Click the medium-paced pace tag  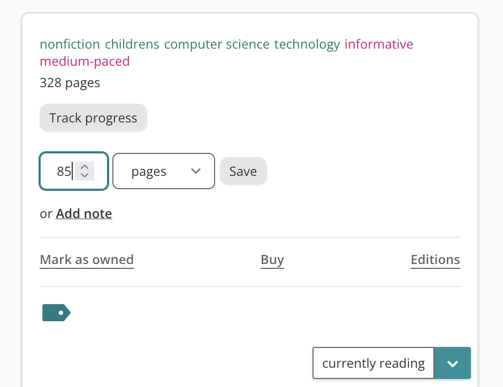click(x=85, y=61)
